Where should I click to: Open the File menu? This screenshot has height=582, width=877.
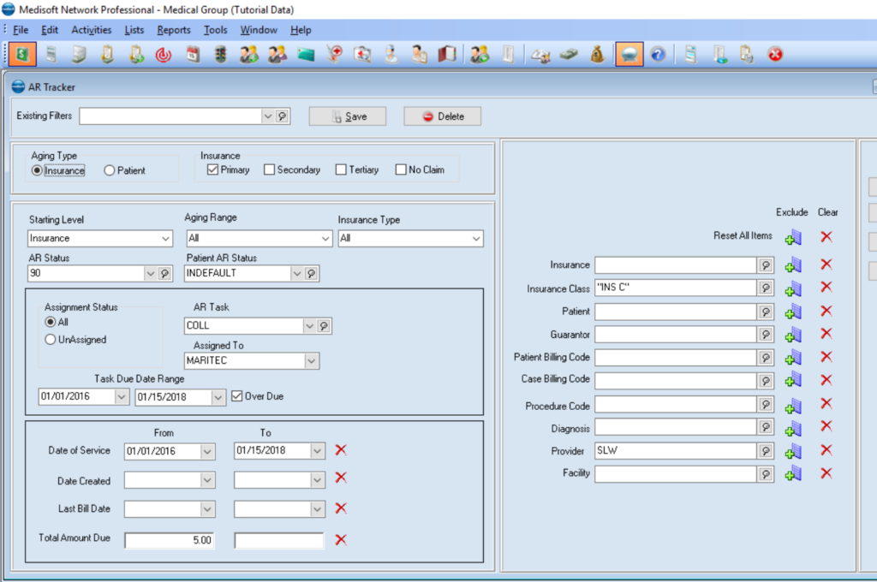pos(21,30)
